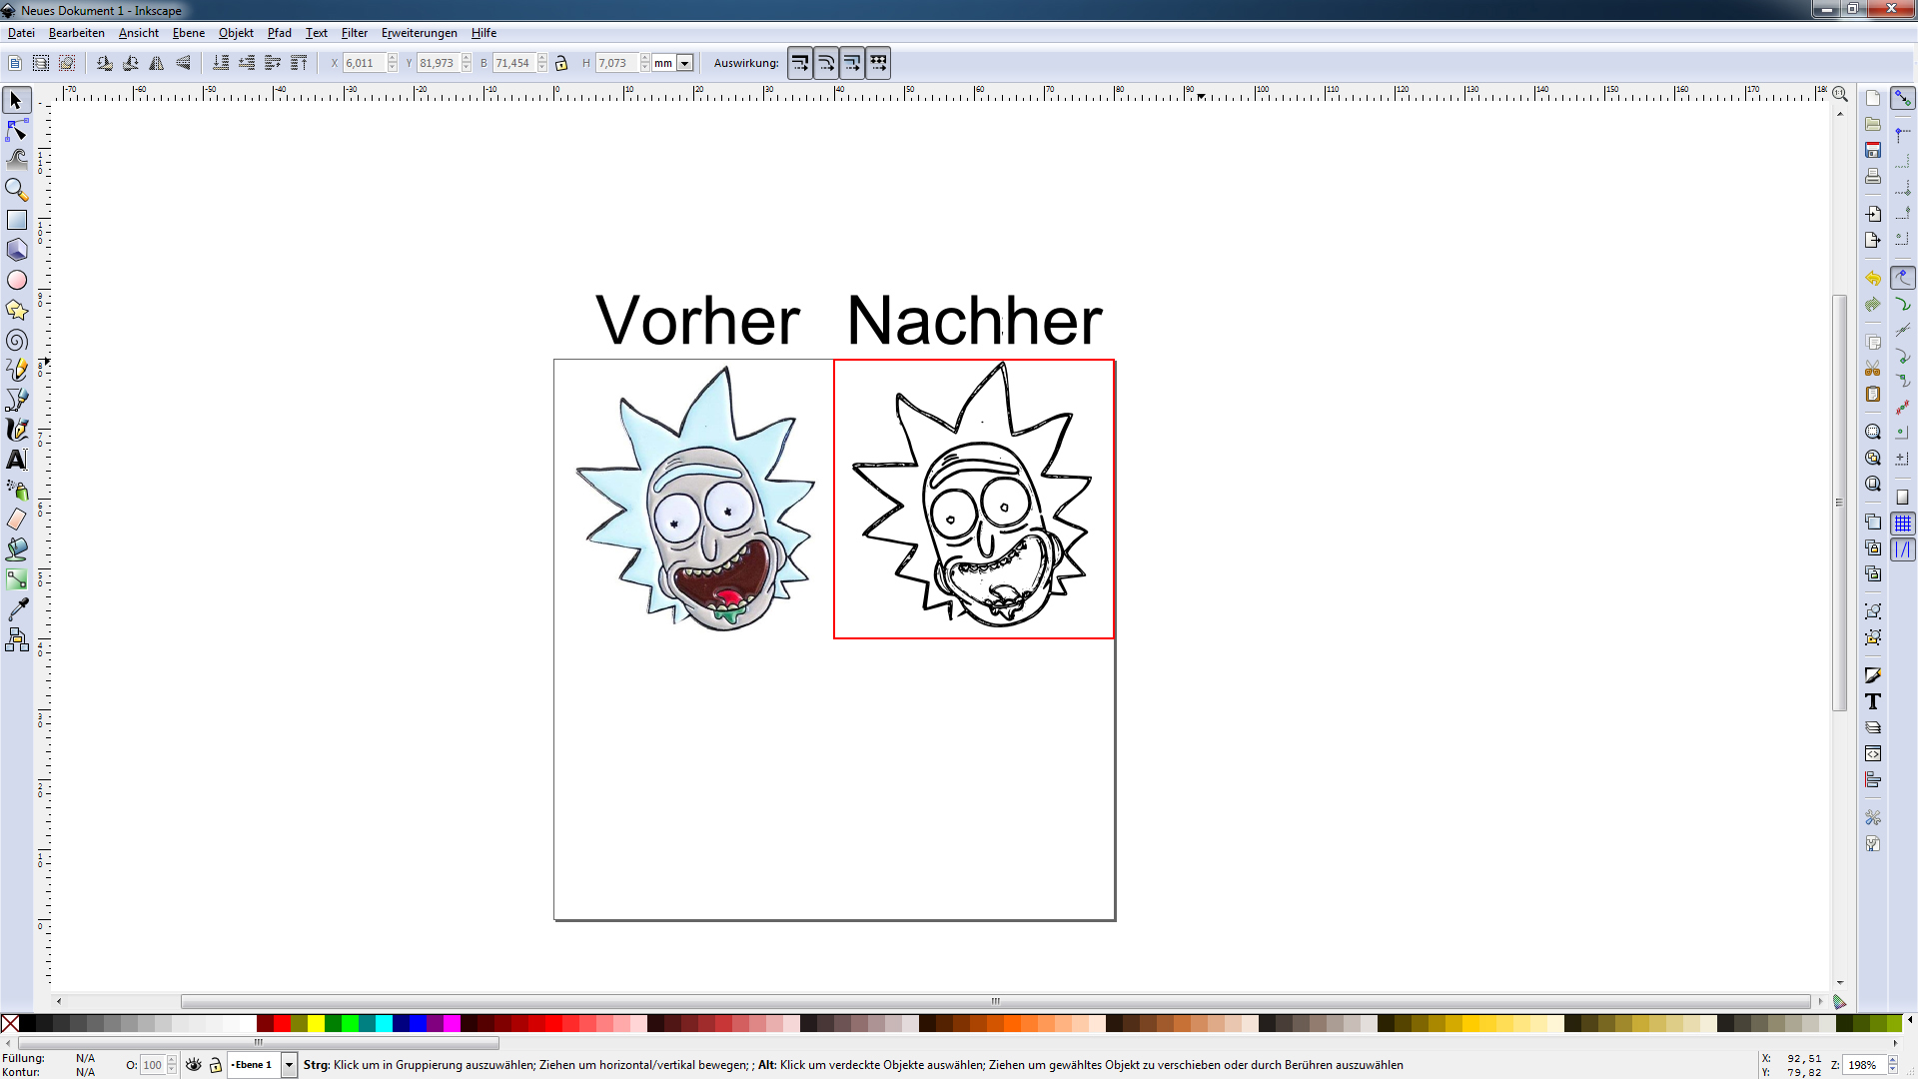Open the Objekt menu
Image resolution: width=1918 pixels, height=1079 pixels.
tap(237, 33)
